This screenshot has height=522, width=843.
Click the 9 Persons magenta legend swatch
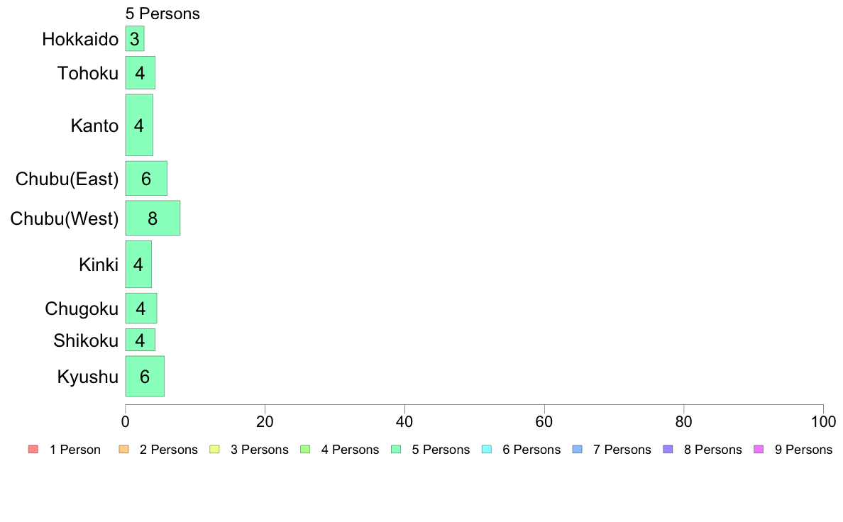tap(759, 450)
